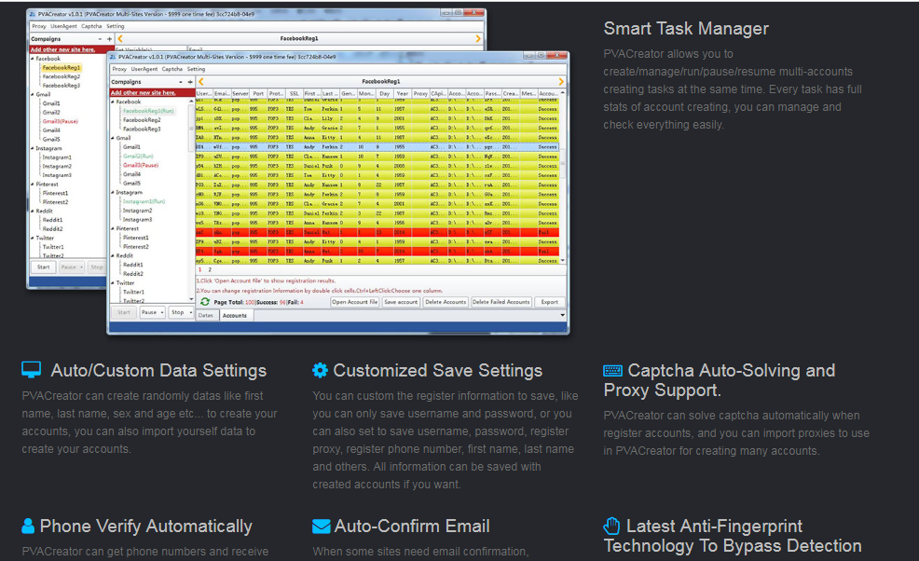Screen dimensions: 919x561
Task: Select Instagram1(Run) in the front campaign tree
Action: pyautogui.click(x=144, y=201)
